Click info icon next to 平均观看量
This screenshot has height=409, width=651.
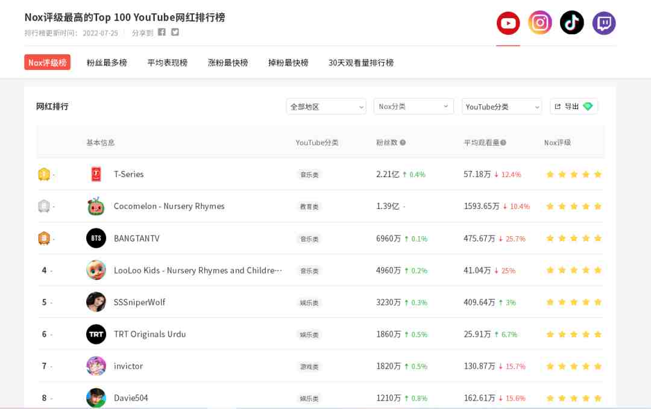click(503, 143)
